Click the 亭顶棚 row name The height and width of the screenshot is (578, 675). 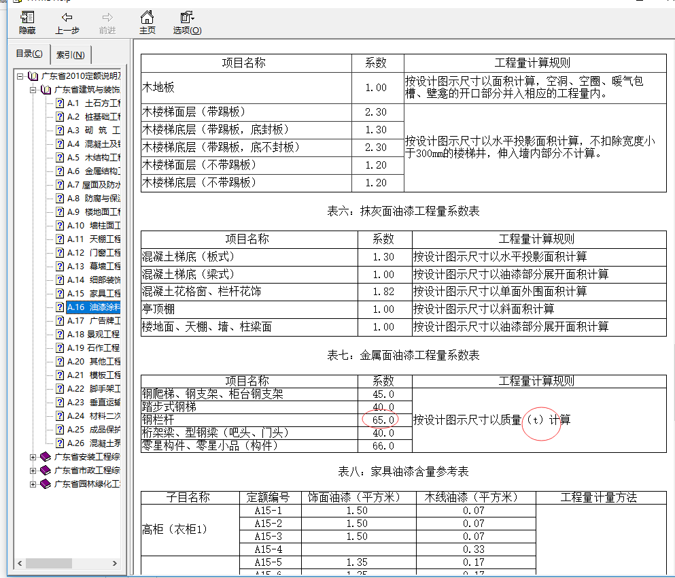point(158,309)
